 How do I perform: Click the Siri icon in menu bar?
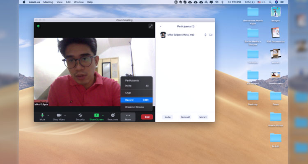pos(276,2)
